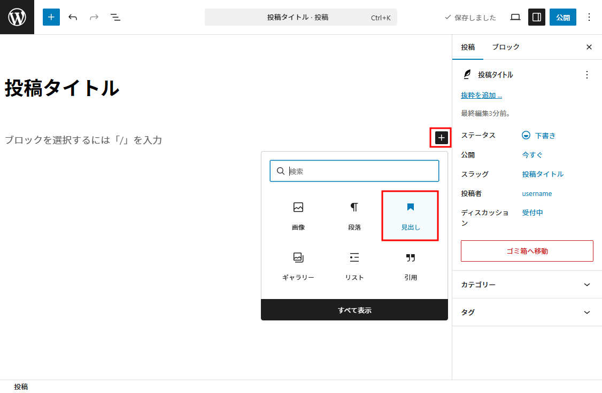This screenshot has width=602, height=393.
Task: Open the blue block inserter toggle
Action: (51, 17)
